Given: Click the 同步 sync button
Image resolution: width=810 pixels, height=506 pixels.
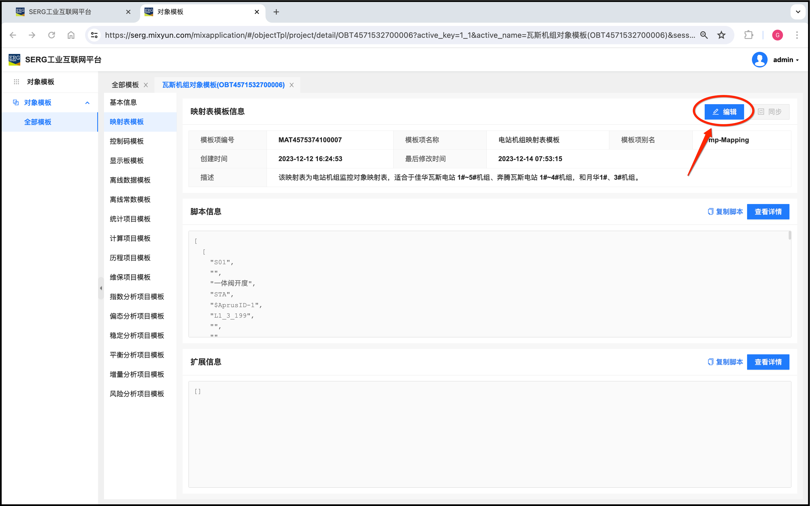Looking at the screenshot, I should point(769,112).
